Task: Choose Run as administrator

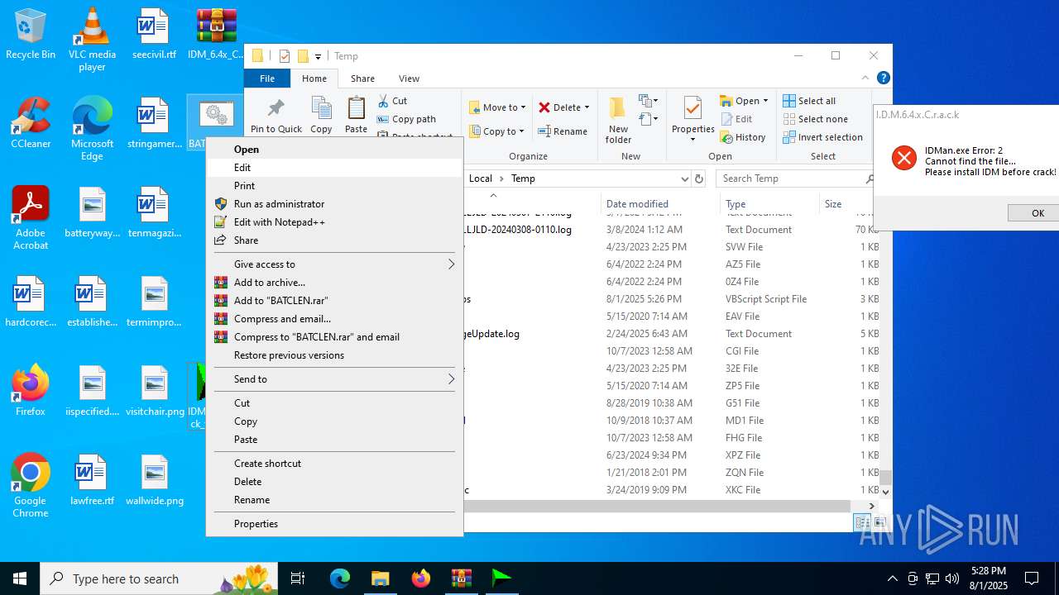Action: tap(334, 204)
